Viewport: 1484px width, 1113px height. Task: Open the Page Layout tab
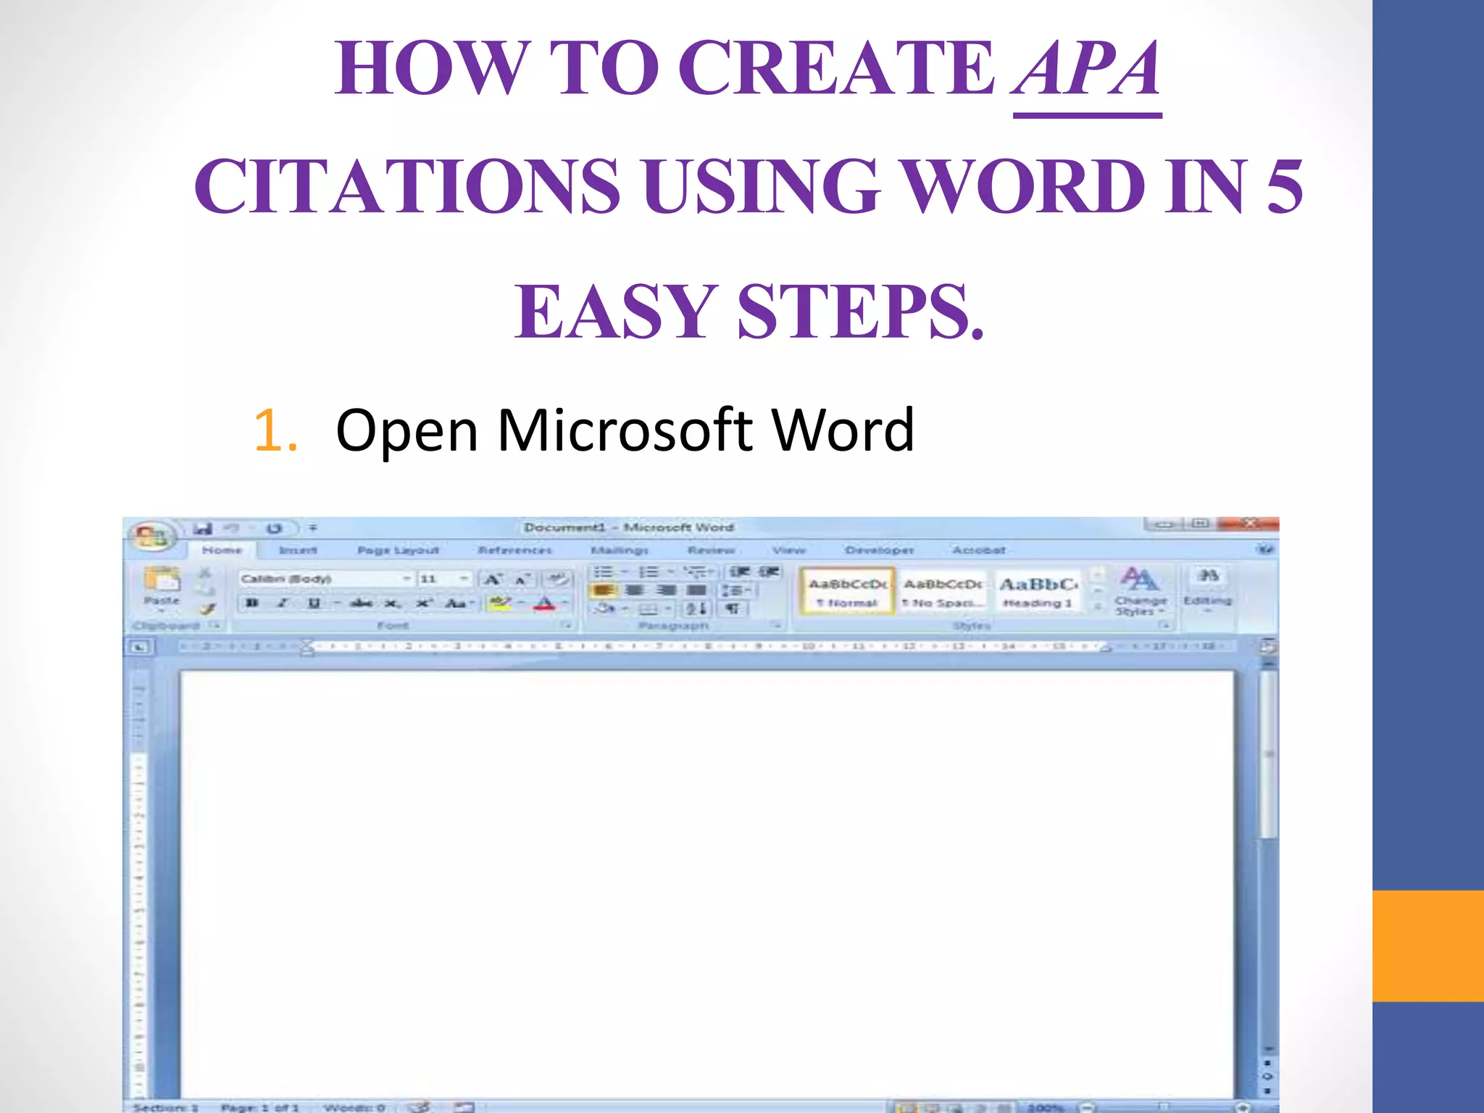click(x=398, y=550)
